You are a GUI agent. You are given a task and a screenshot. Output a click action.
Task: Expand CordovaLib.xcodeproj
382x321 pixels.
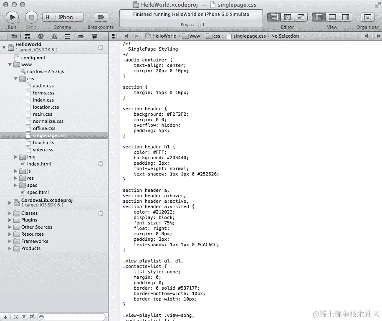click(10, 203)
